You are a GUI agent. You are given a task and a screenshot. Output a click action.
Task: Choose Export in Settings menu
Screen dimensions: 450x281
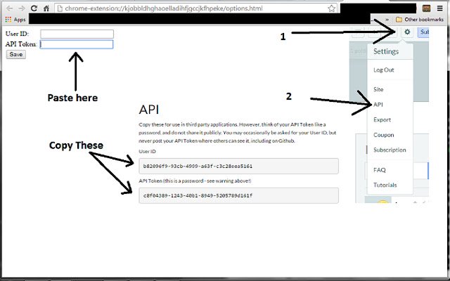382,119
